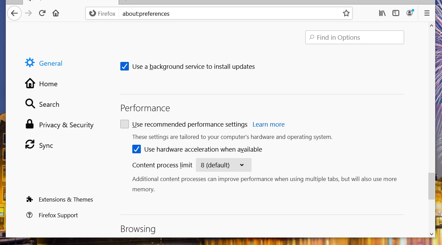Go to the Firefox home page
This screenshot has height=245, width=442.
pyautogui.click(x=56, y=13)
